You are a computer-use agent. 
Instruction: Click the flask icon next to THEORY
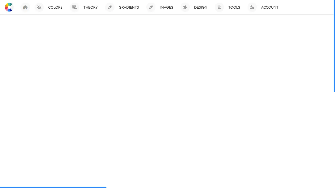[x=74, y=7]
